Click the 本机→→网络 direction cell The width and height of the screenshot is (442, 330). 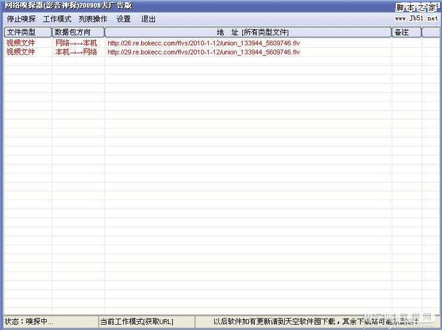pos(76,52)
